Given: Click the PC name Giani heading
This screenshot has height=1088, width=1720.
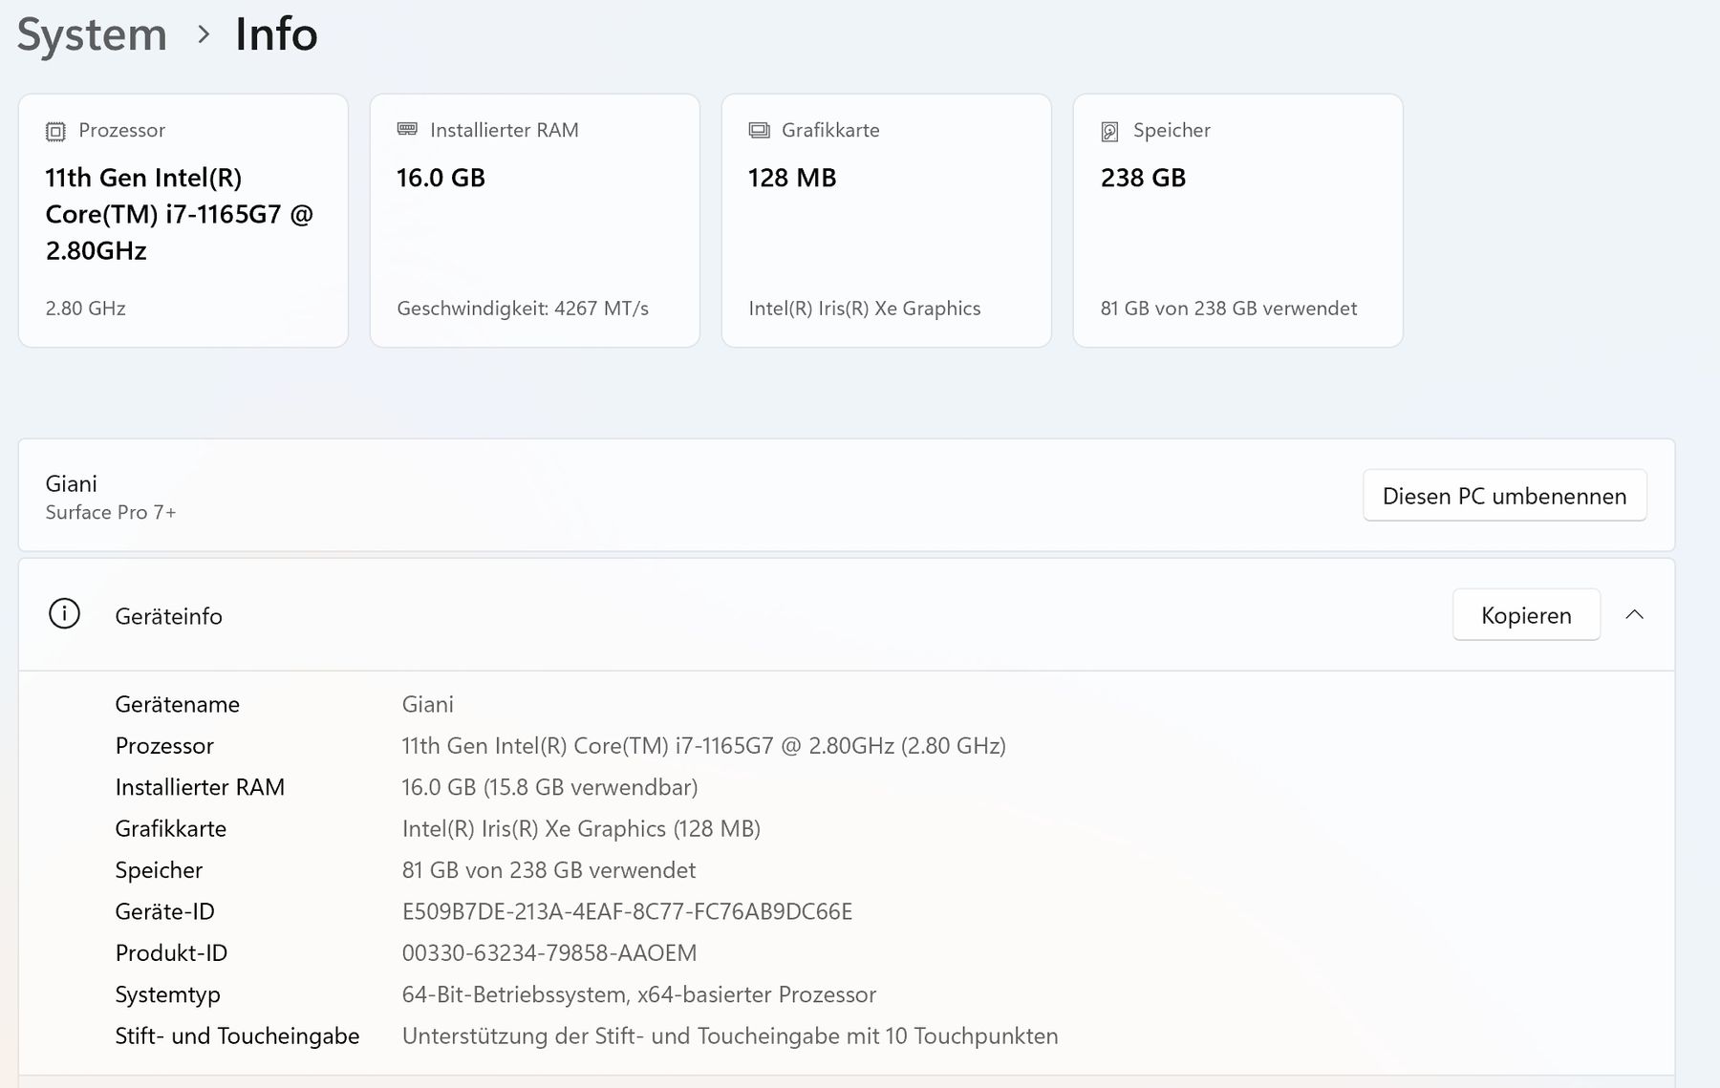Looking at the screenshot, I should (71, 483).
